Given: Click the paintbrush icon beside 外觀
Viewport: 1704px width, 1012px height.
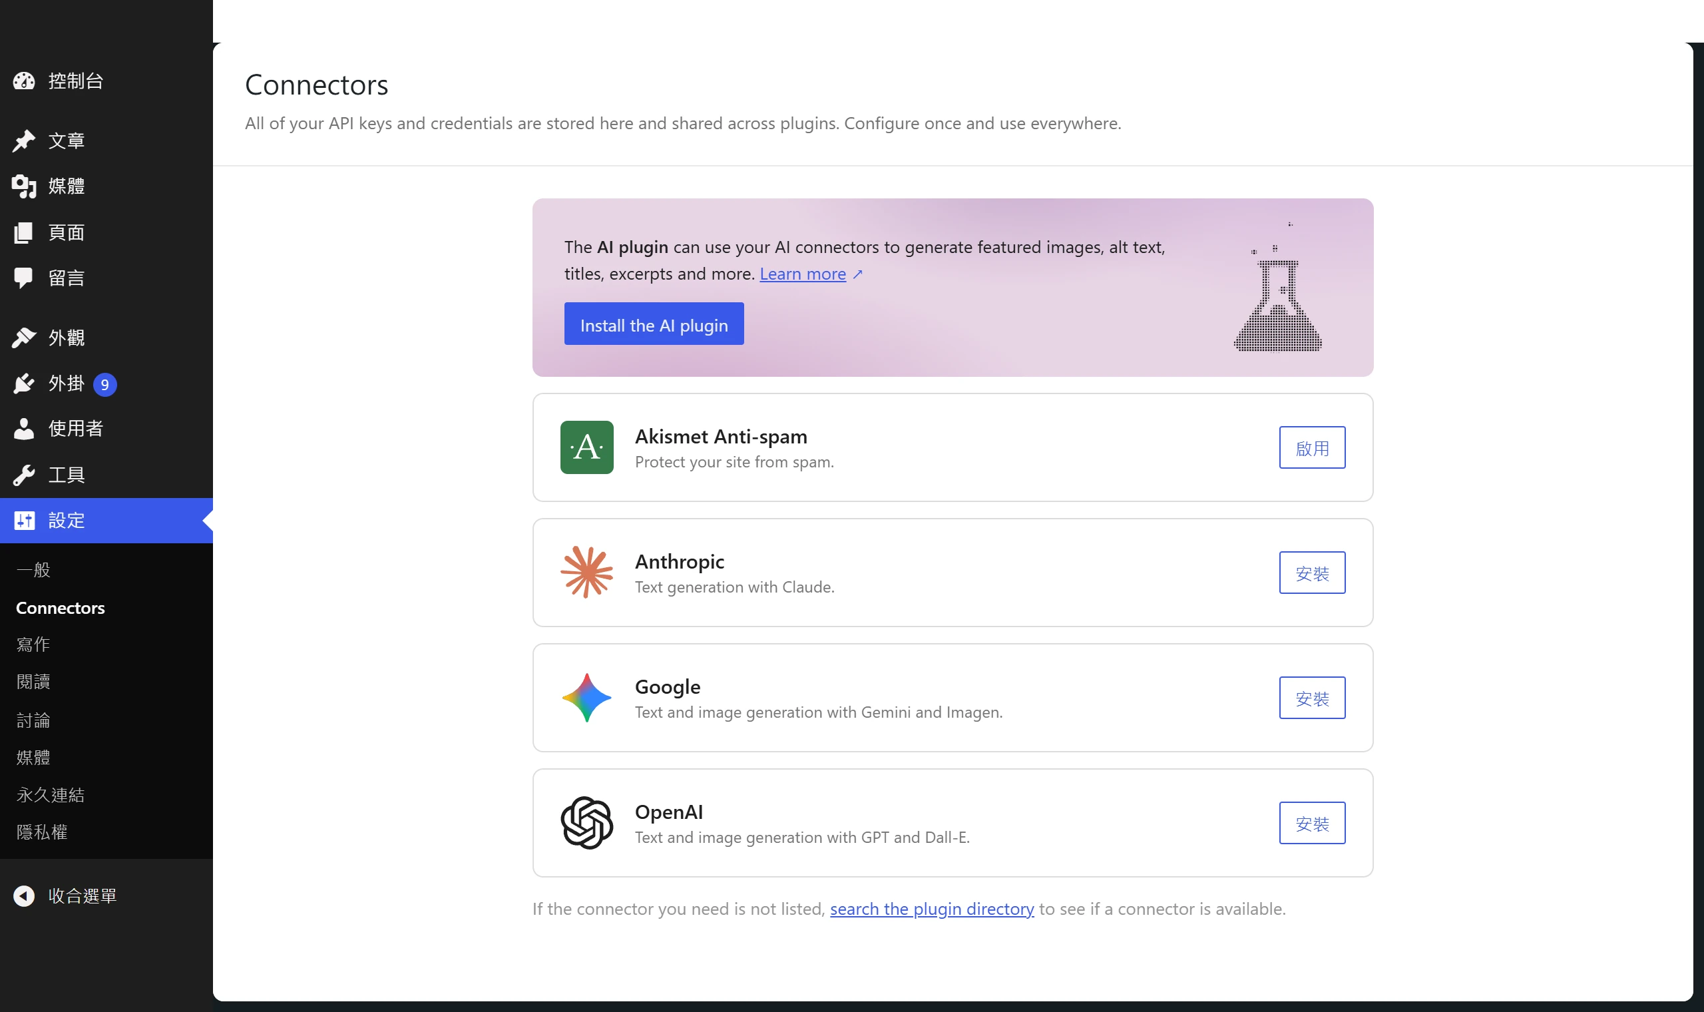Looking at the screenshot, I should [24, 338].
